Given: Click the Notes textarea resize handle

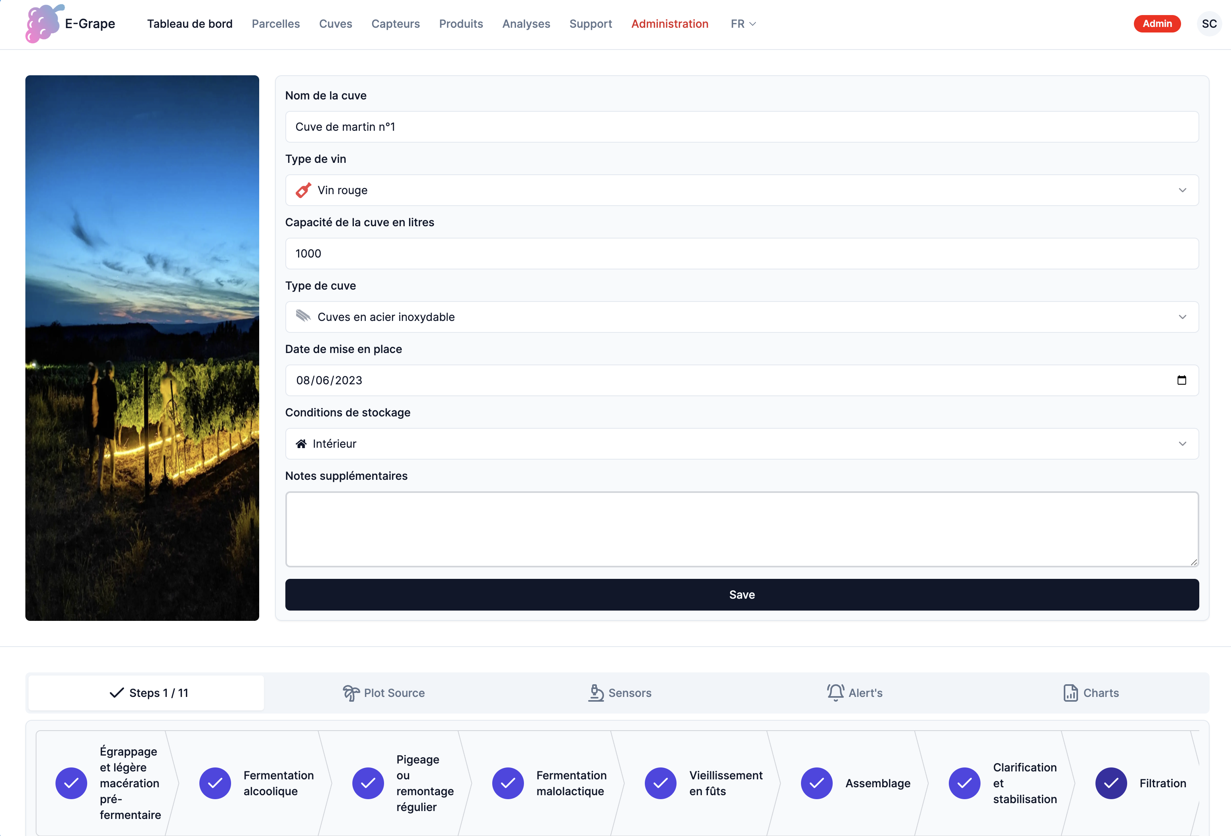Looking at the screenshot, I should [1193, 562].
